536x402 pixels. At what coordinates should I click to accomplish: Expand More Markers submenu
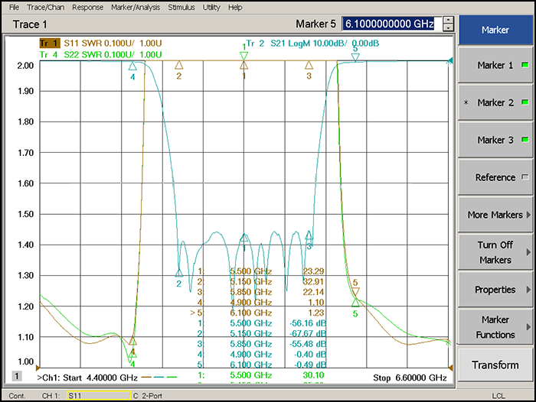pos(495,215)
